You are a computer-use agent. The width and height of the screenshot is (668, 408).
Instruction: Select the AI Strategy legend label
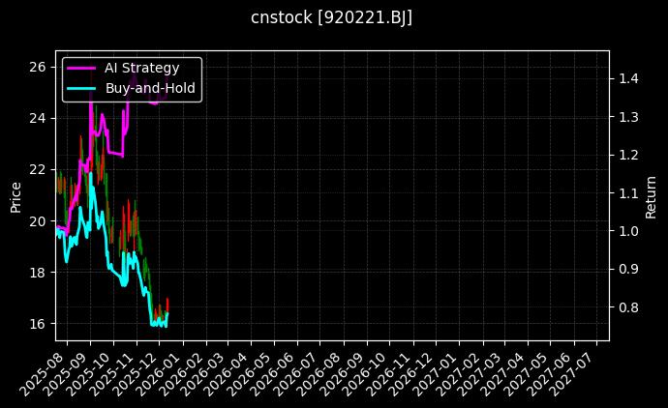click(141, 69)
